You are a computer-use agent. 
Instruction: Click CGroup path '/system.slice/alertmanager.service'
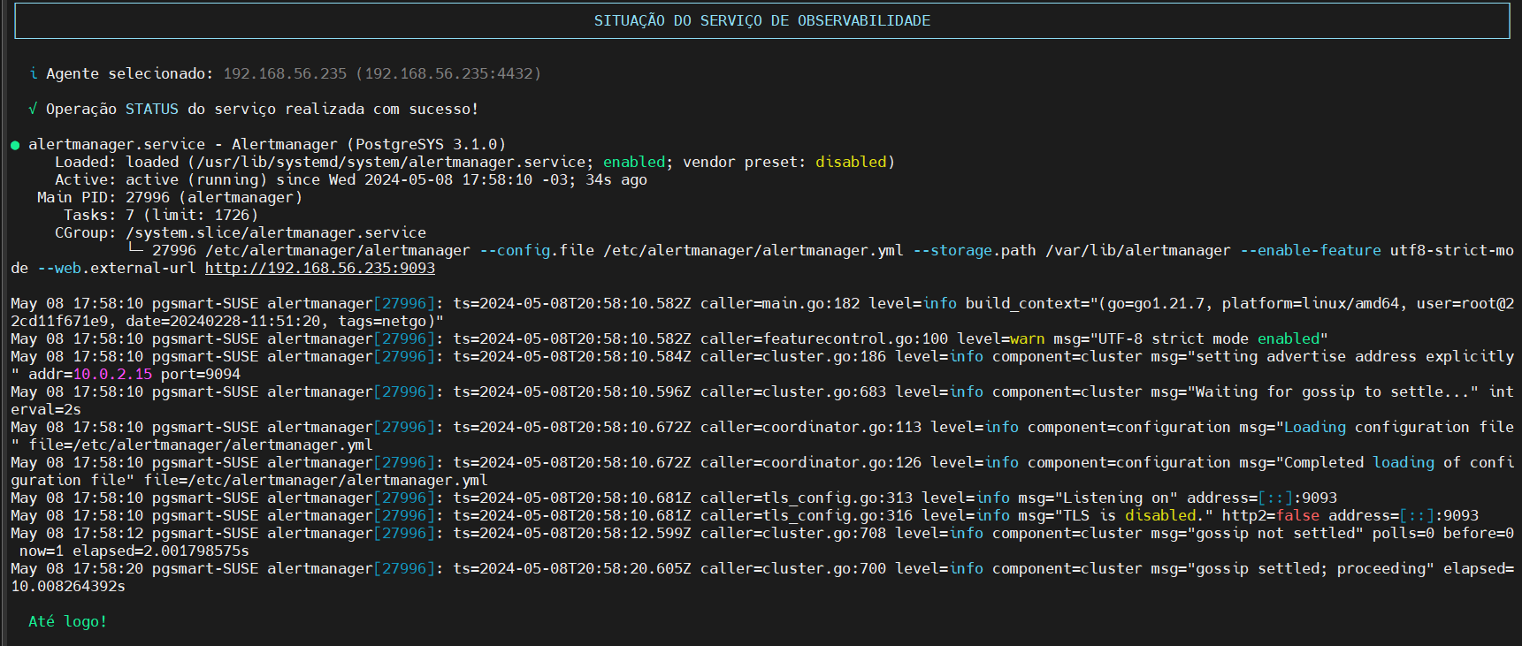[276, 232]
